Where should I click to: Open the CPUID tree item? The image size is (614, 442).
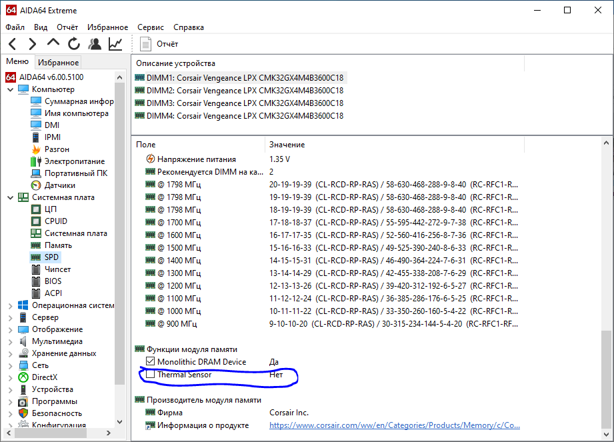[x=49, y=221]
